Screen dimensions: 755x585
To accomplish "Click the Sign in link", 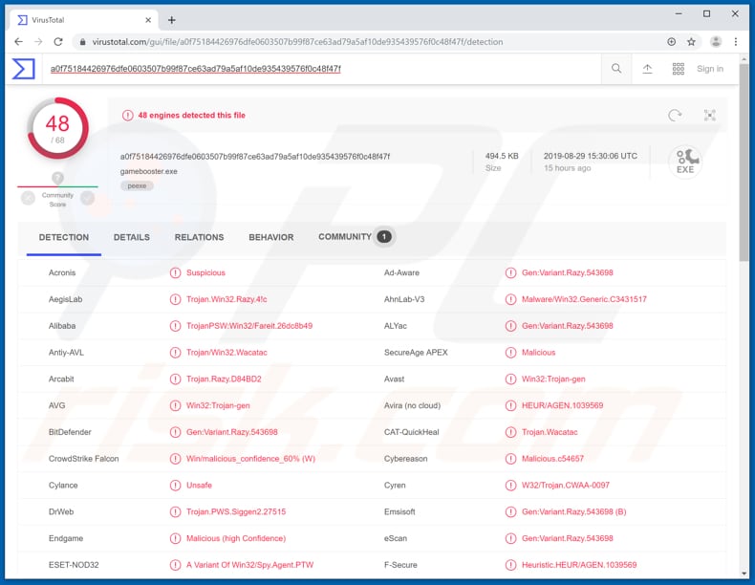I will (x=710, y=69).
